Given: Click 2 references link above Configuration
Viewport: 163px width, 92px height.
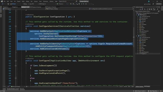Looking at the screenshot, I should (x=30, y=15).
